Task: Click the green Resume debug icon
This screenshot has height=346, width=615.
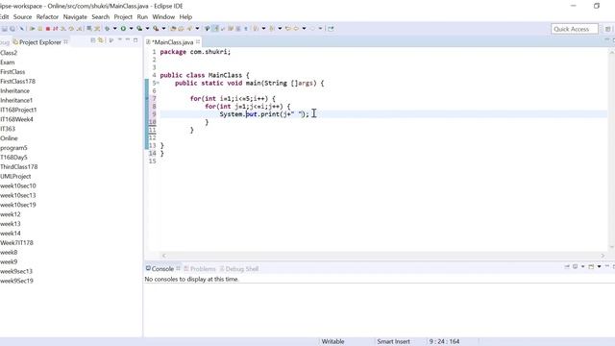Action: pyautogui.click(x=32, y=29)
